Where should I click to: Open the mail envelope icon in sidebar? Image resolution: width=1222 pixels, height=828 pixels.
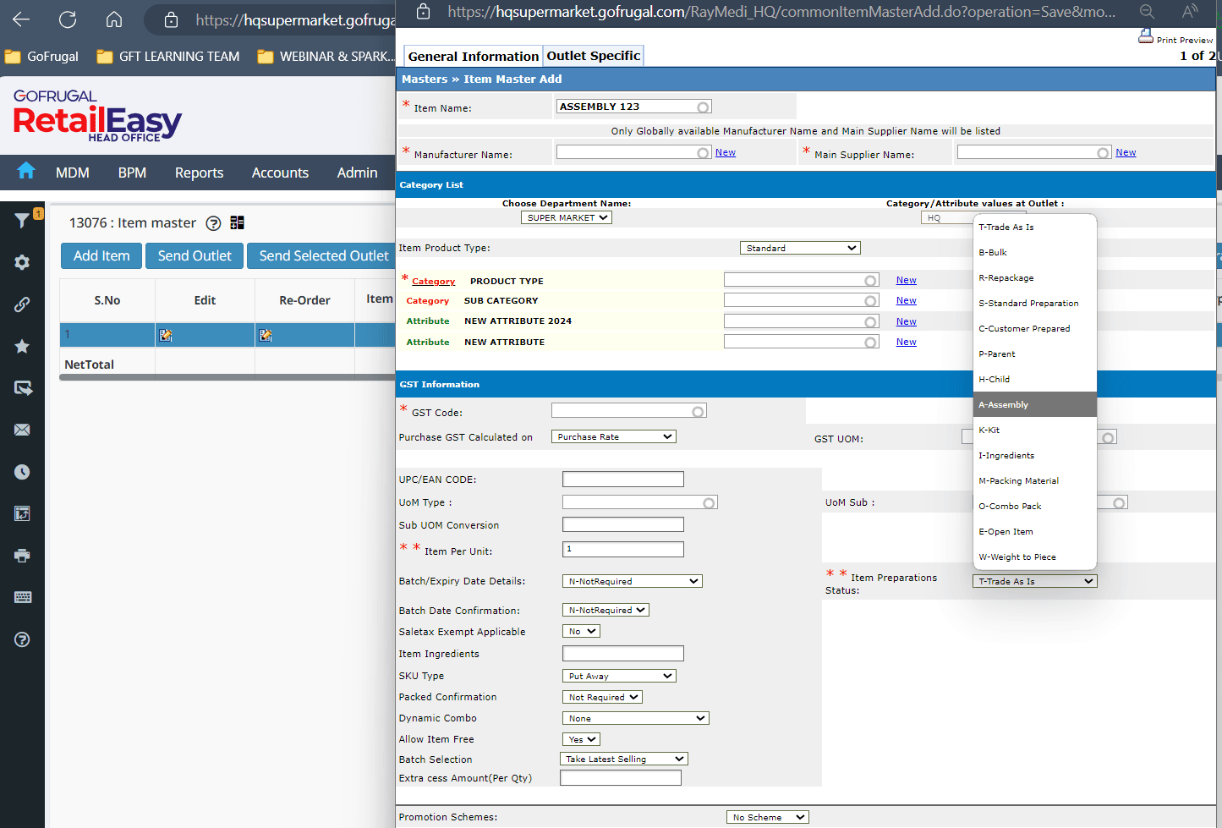(x=22, y=430)
